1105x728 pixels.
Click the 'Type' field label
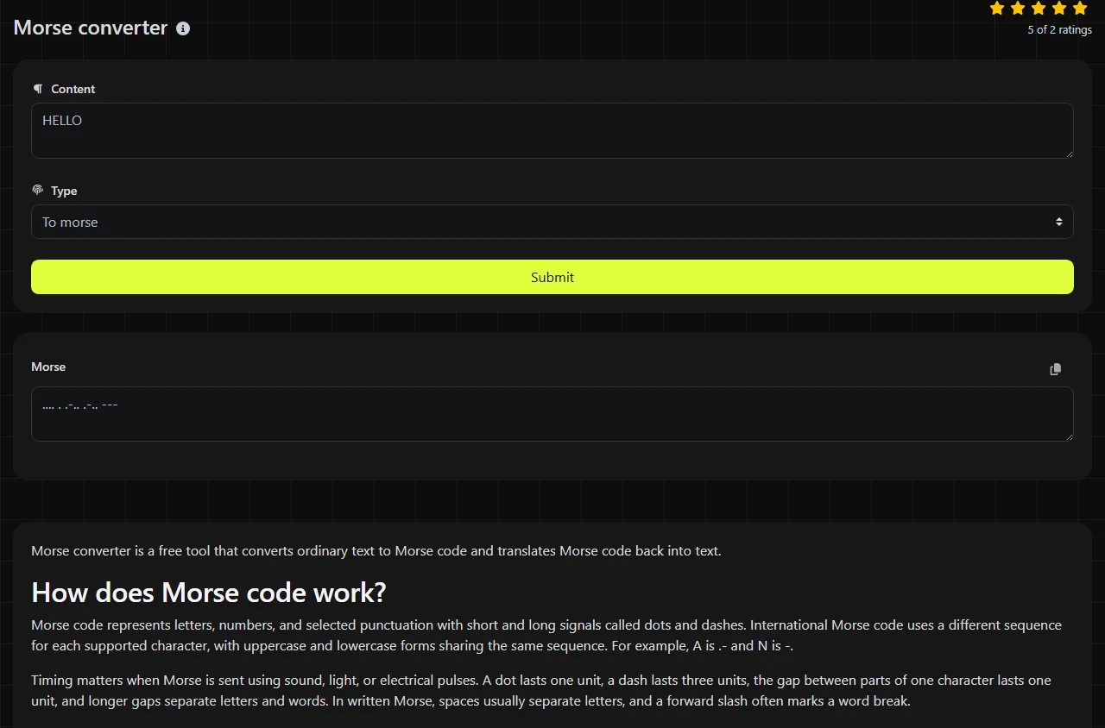[64, 191]
